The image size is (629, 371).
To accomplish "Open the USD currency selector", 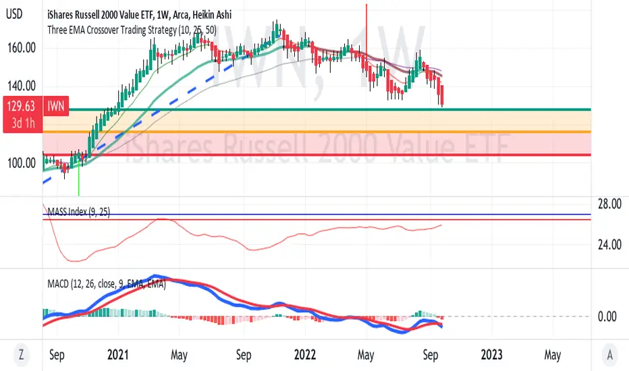I will (x=14, y=14).
